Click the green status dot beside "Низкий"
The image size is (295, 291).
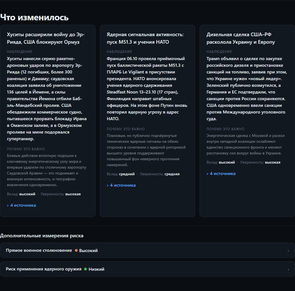pyautogui.click(x=85, y=269)
